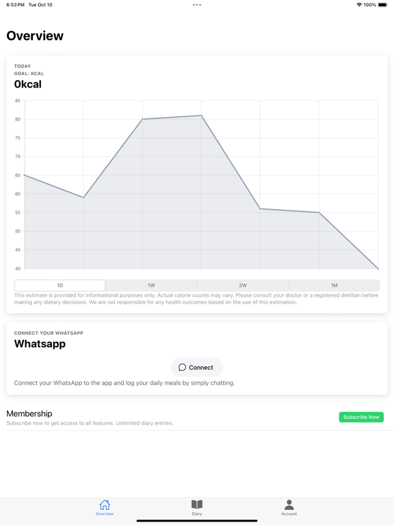Click the chart peak data point near 81

coord(201,116)
